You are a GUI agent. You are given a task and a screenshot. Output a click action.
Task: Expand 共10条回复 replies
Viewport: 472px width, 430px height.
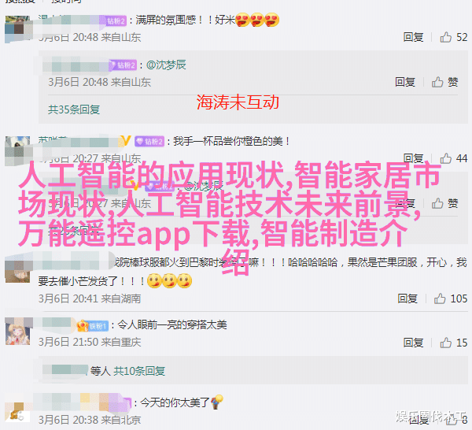click(139, 371)
